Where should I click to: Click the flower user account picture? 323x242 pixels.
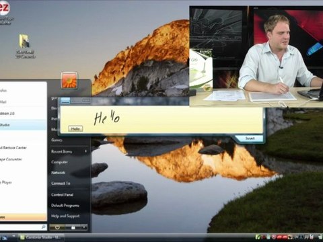[69, 80]
